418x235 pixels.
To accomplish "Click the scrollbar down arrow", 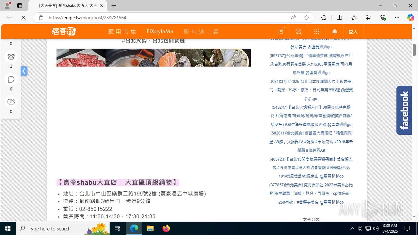I will [x=414, y=217].
